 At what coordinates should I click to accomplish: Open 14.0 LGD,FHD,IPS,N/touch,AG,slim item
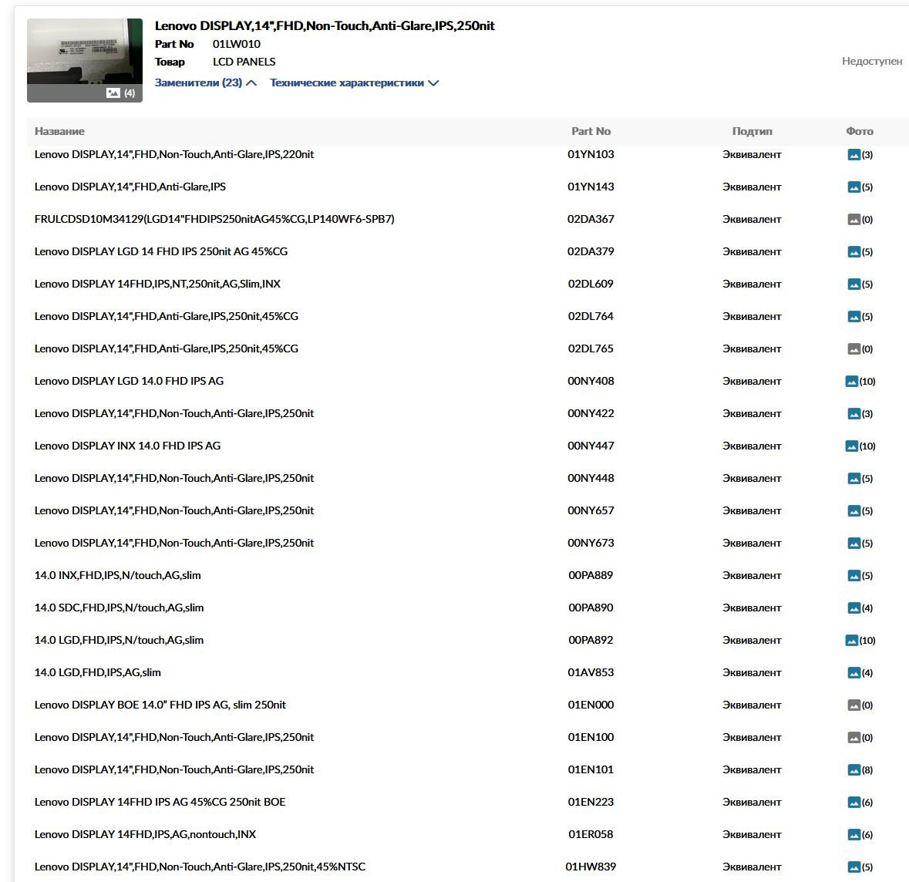coord(119,640)
